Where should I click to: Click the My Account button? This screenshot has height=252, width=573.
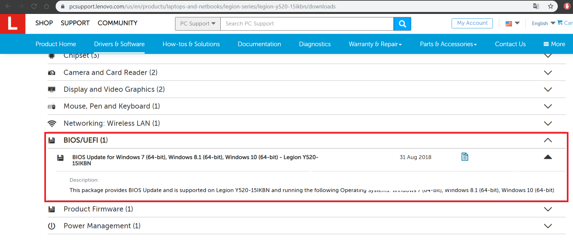(472, 23)
